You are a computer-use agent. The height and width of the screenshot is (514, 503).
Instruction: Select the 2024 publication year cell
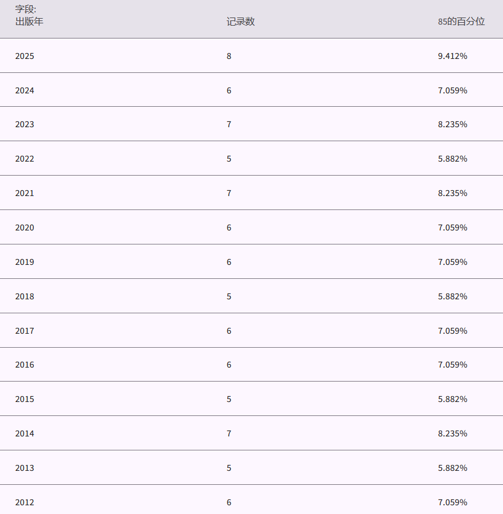(x=25, y=90)
